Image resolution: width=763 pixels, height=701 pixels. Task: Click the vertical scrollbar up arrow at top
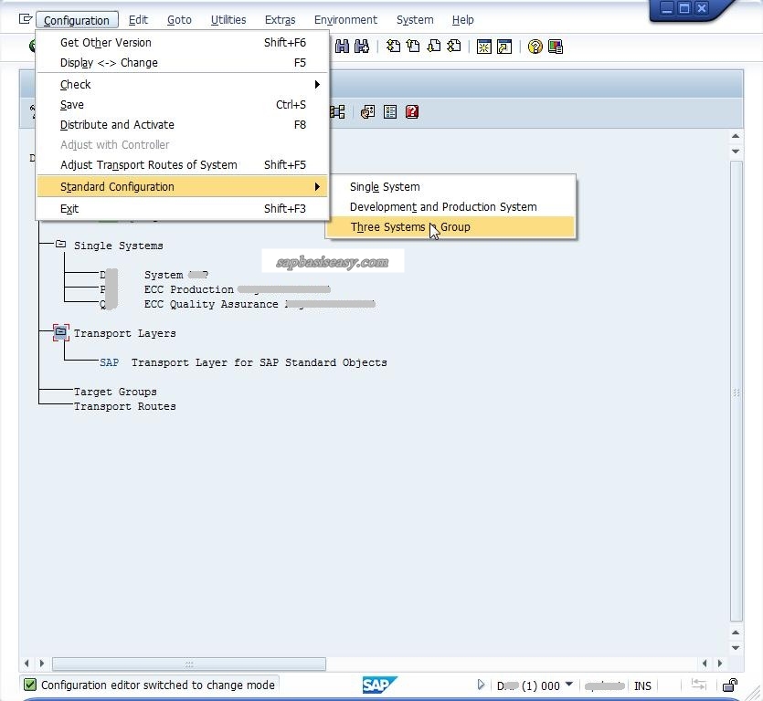click(736, 136)
